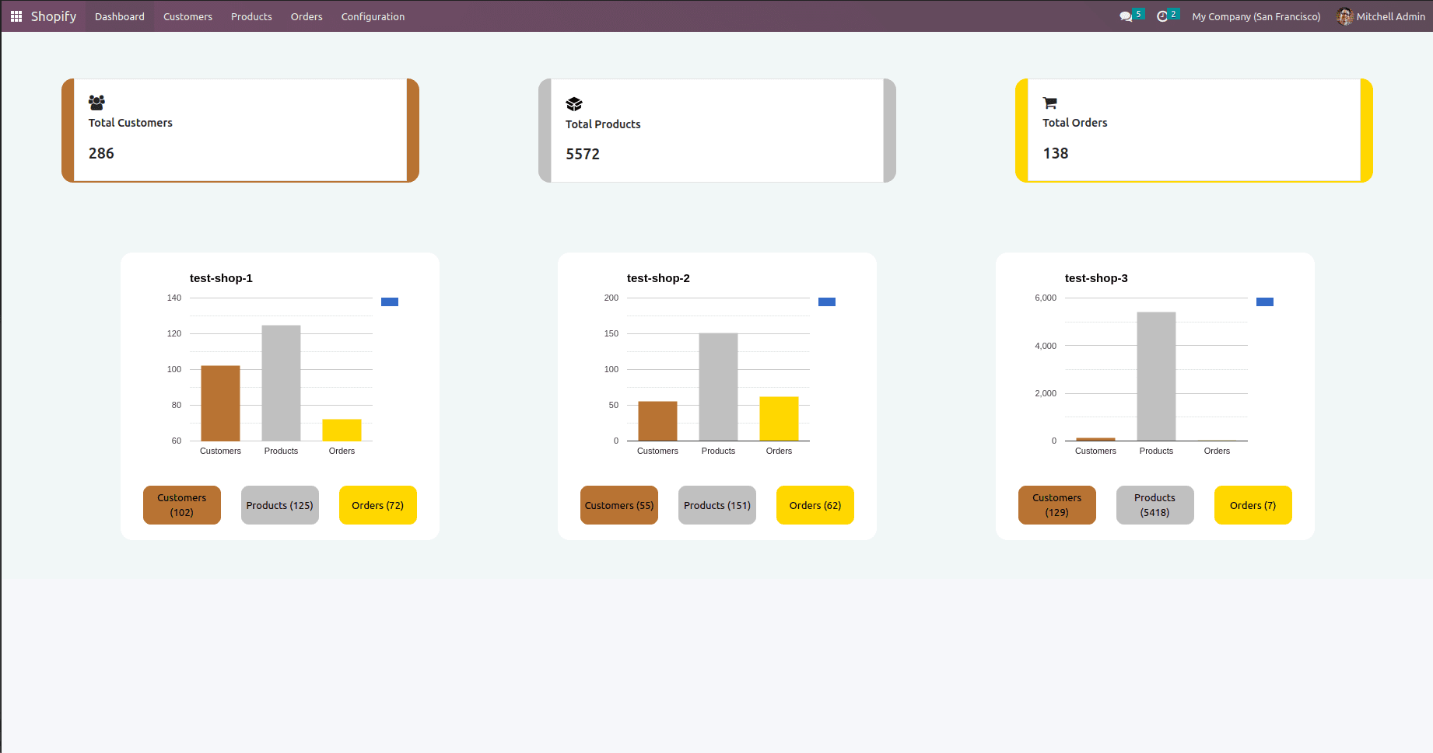The image size is (1433, 753).
Task: Click the yellow Orders bar in test-shop-1
Action: [342, 430]
